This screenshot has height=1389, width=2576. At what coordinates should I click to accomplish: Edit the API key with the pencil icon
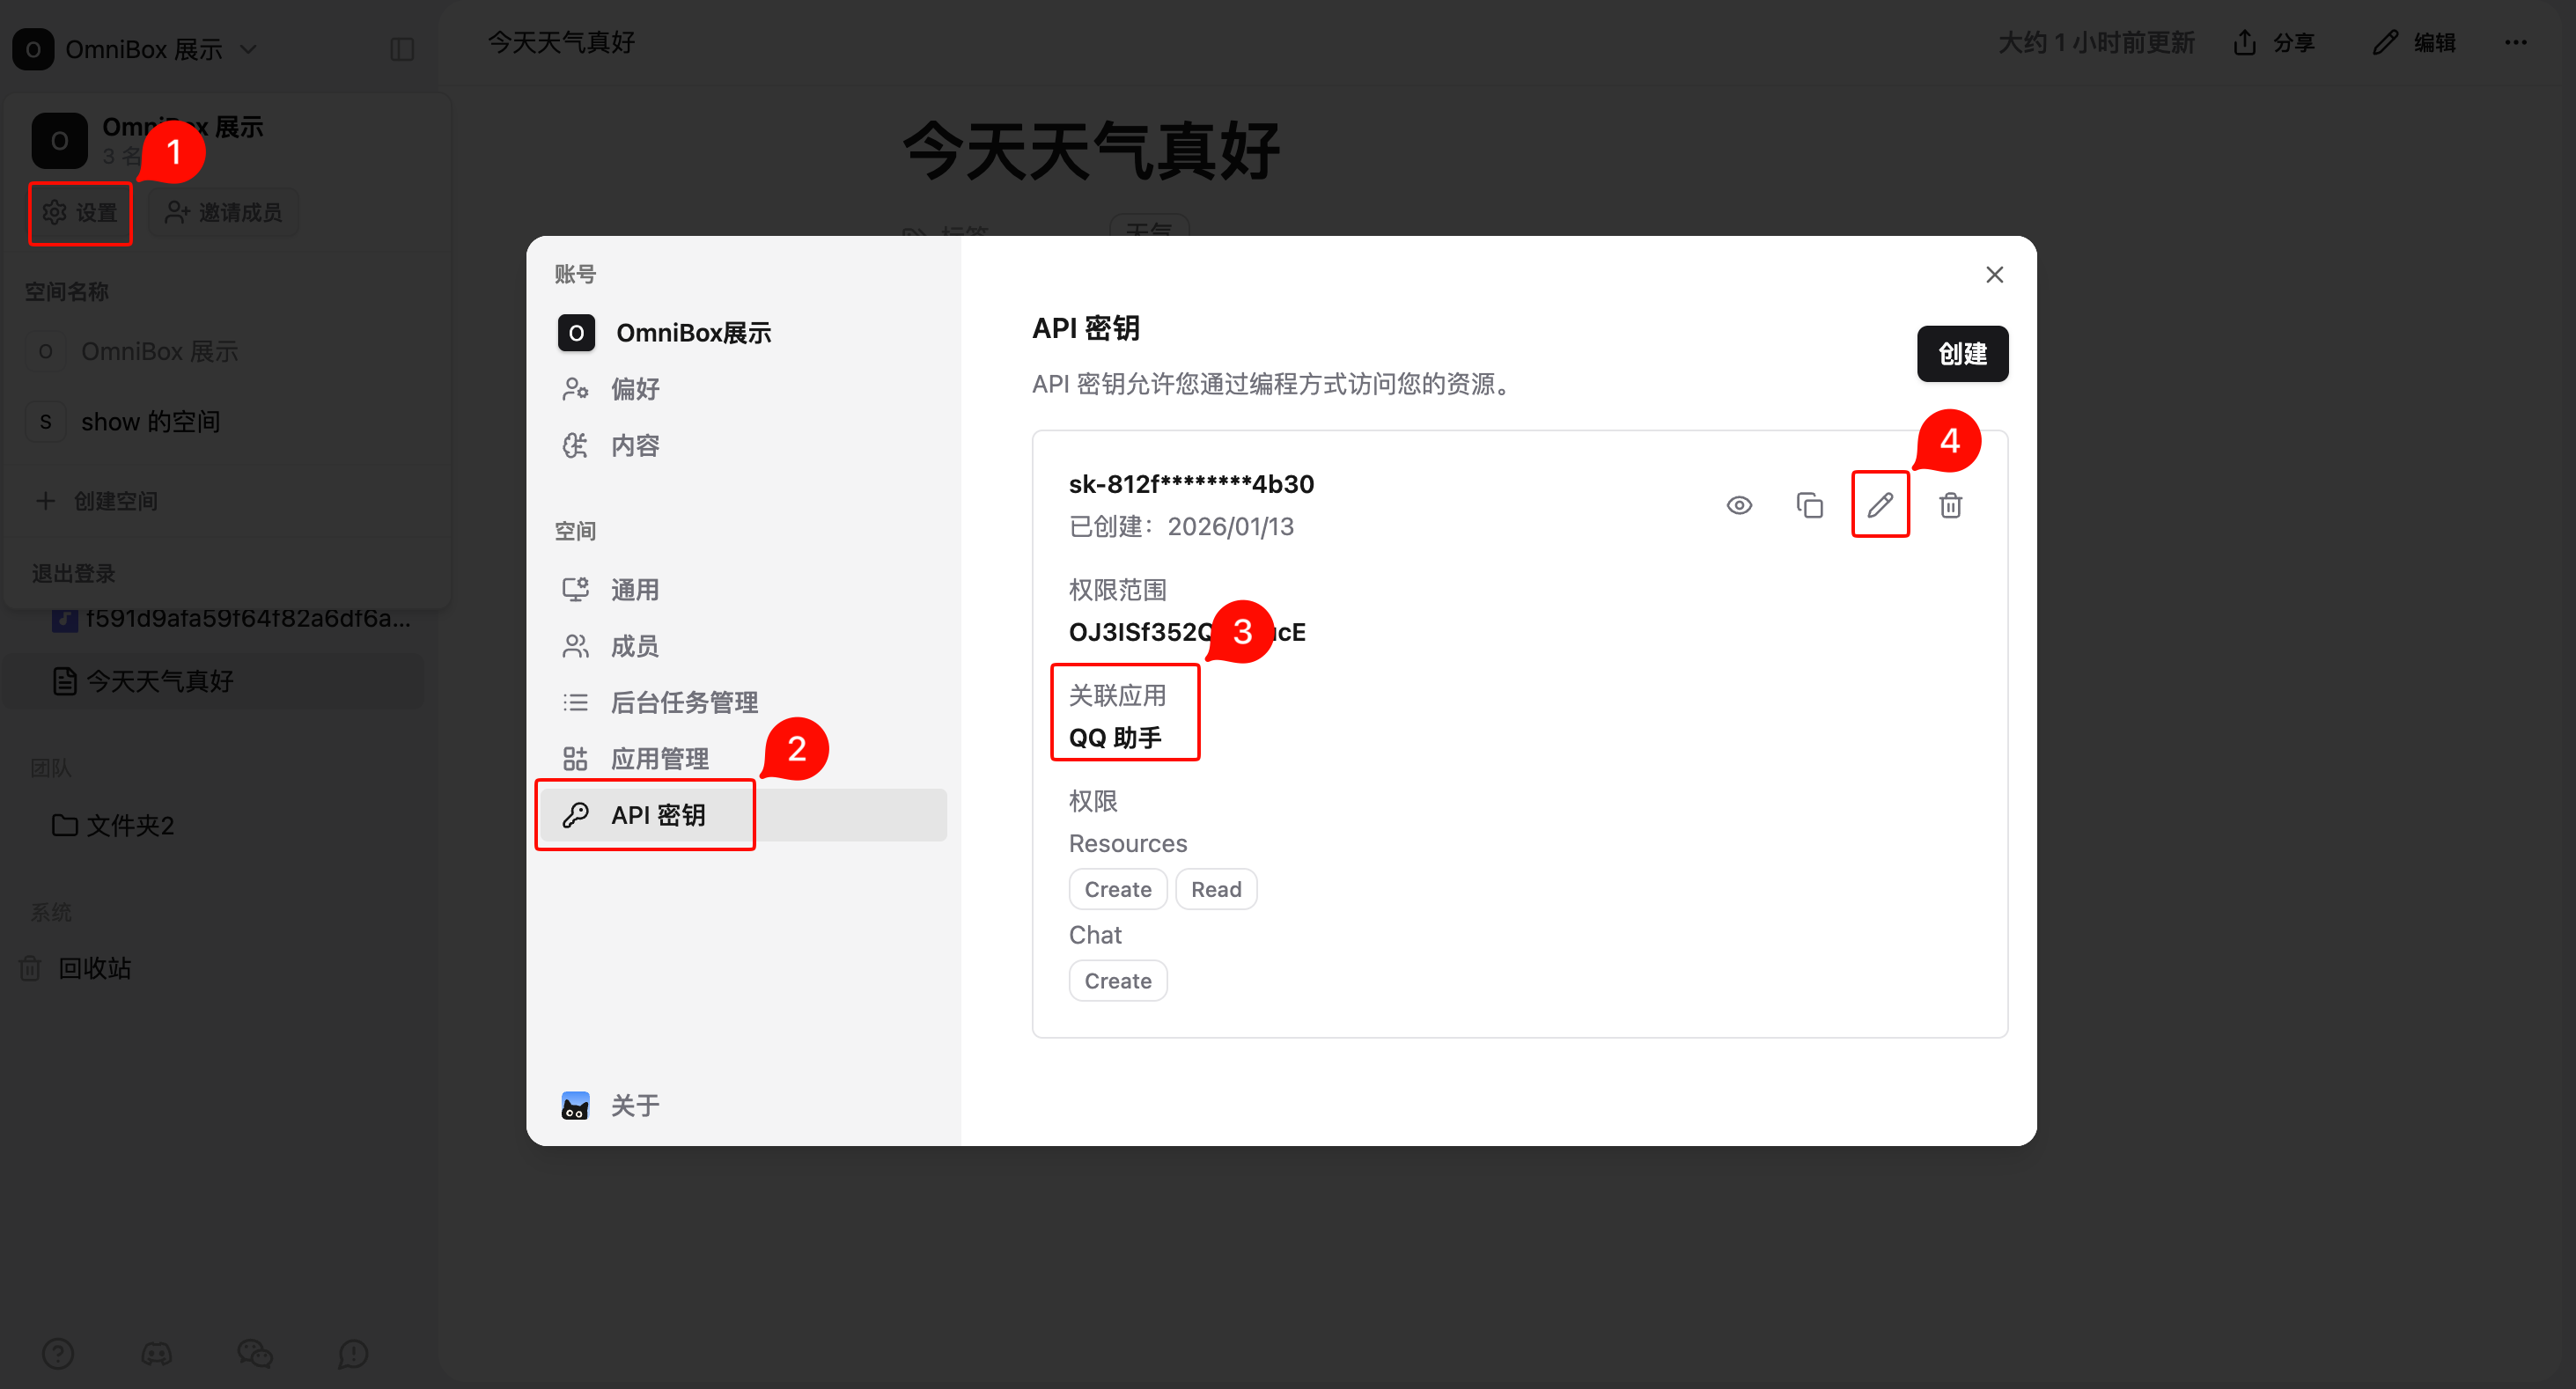tap(1880, 505)
